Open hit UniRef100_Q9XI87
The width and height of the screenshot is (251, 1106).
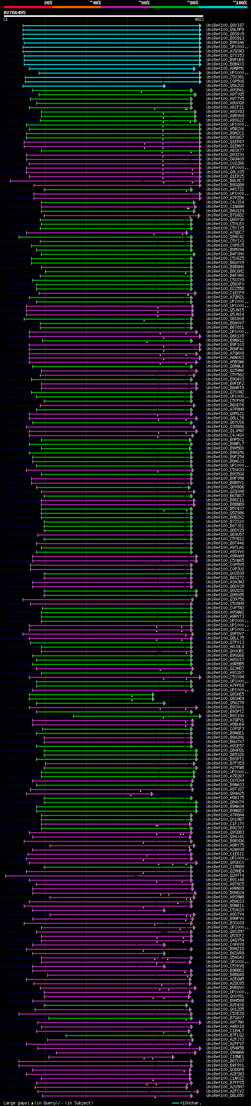[x=225, y=26]
